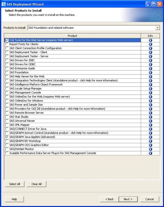This screenshot has height=207, width=164.
Task: View info for SAS OnlineDoc for the Web
Action: (x=151, y=97)
